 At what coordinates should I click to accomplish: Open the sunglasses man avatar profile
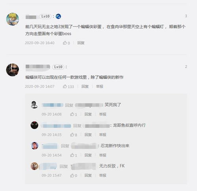coord(13,70)
